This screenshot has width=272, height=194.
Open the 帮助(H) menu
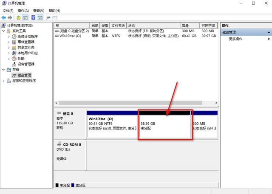coord(54,11)
